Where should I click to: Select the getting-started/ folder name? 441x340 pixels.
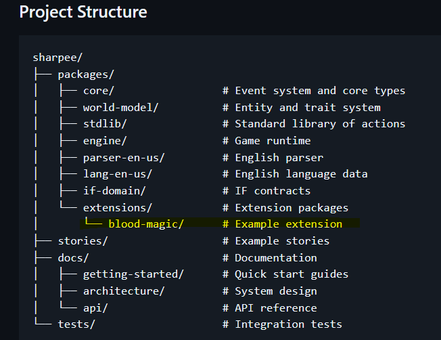point(133,274)
